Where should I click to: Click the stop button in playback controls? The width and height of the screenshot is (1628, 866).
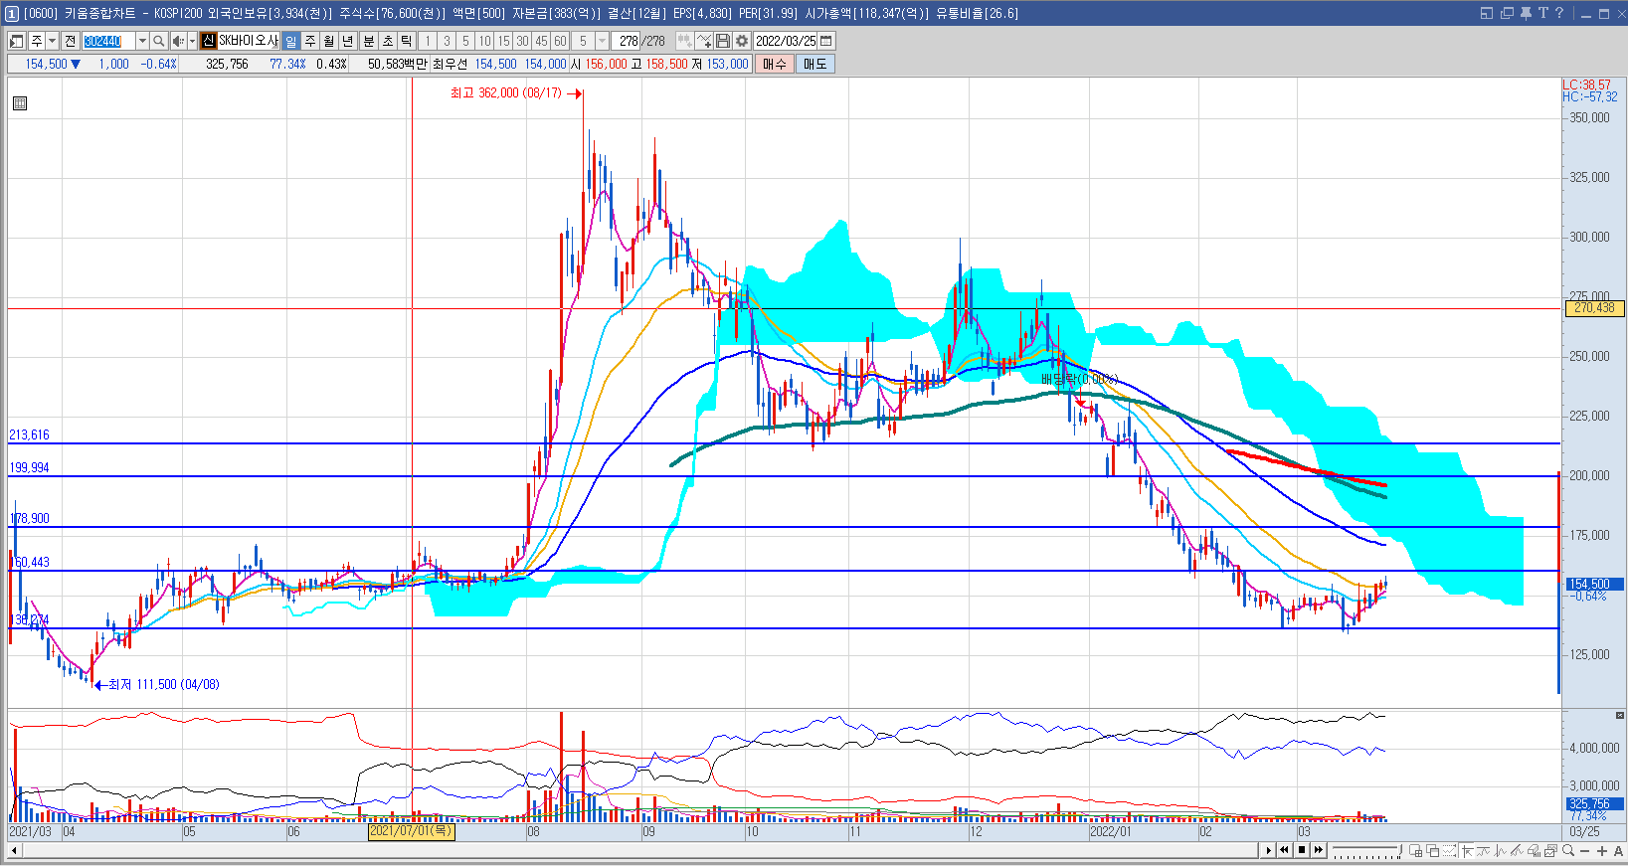[x=1302, y=850]
